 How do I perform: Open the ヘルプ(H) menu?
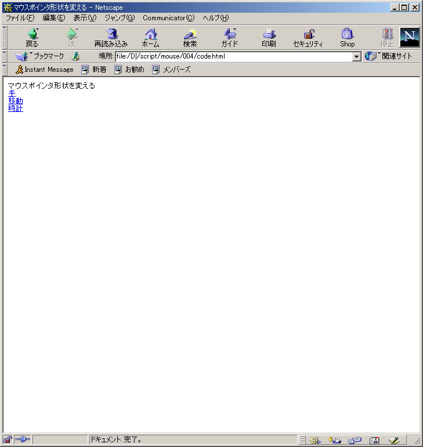click(216, 18)
